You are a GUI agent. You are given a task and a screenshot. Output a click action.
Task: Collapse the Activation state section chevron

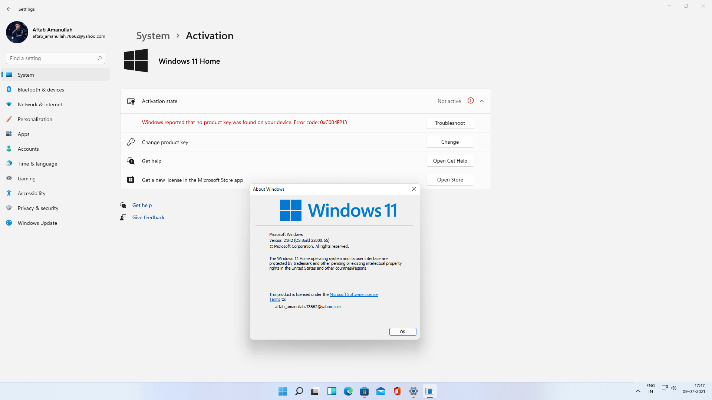pos(482,101)
